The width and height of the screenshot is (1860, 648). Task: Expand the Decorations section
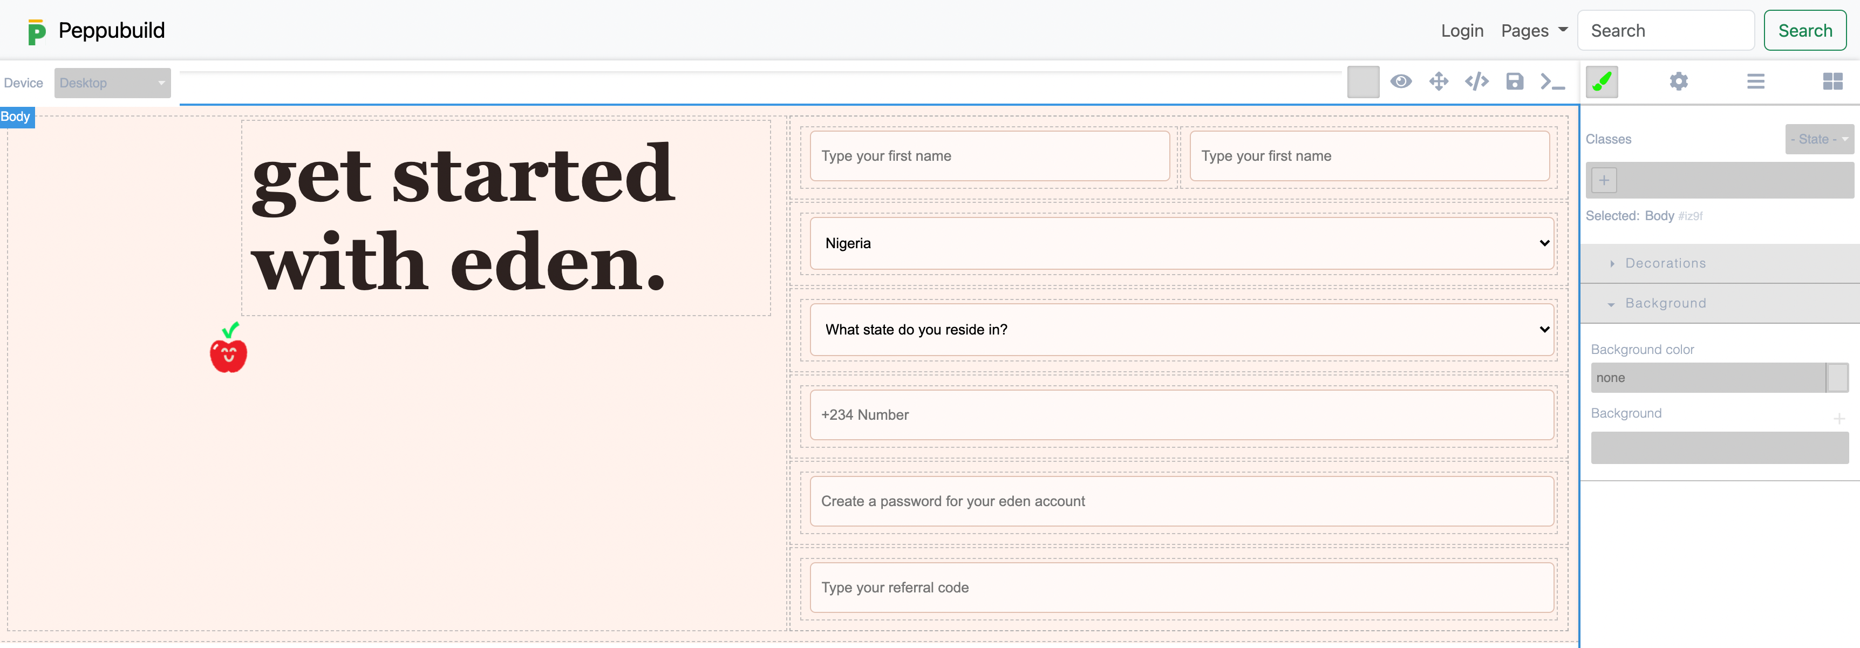(1719, 263)
